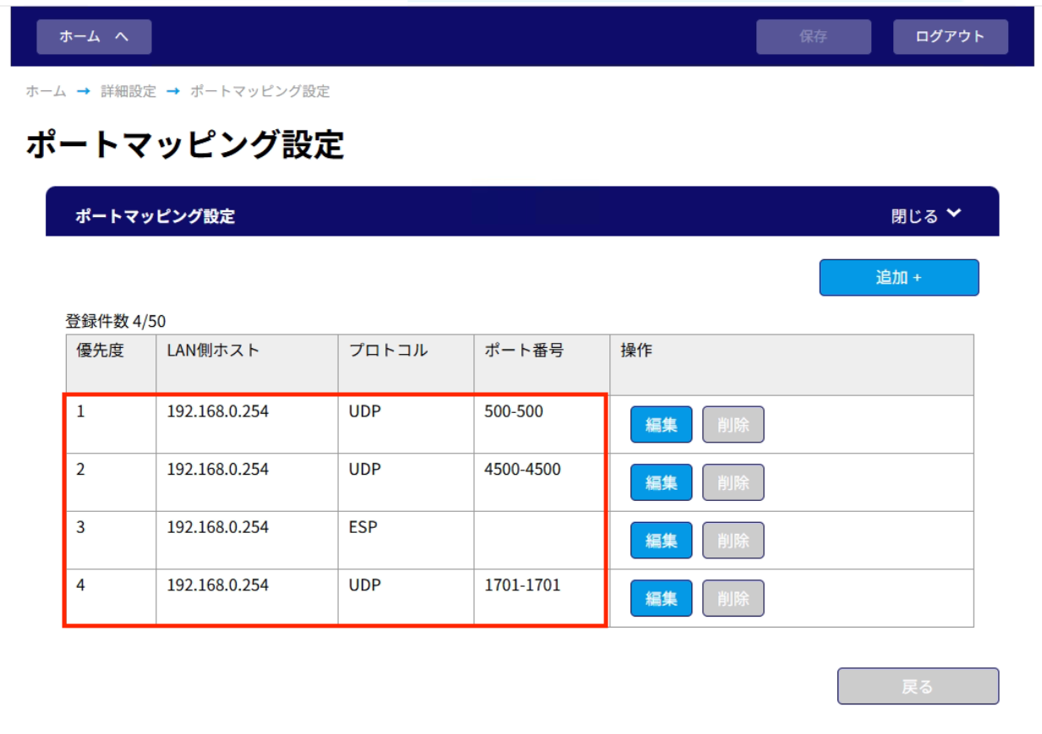1042x734 pixels.
Task: Collapse panel with 閉じる chevron
Action: (x=926, y=216)
